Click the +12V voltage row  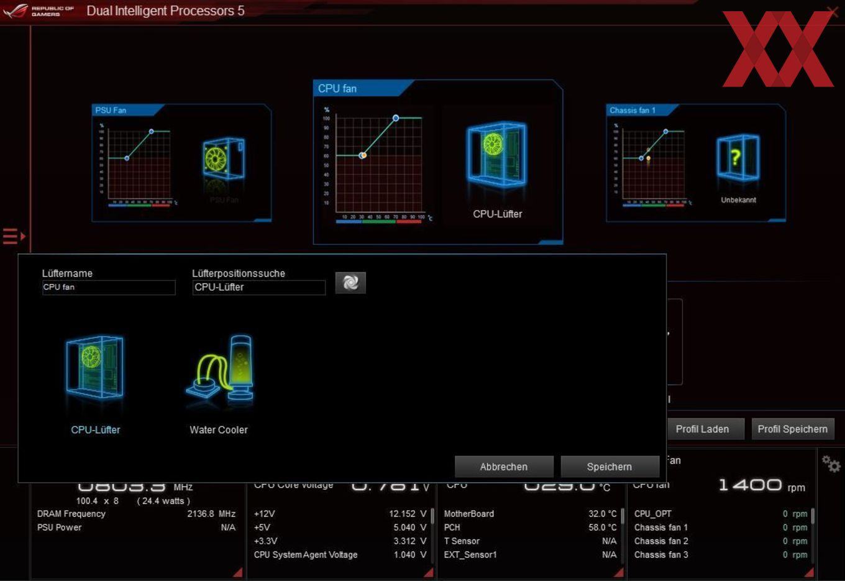(x=340, y=514)
